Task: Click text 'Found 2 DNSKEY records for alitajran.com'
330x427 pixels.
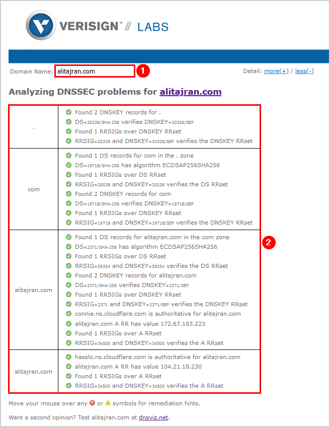Action: (x=135, y=275)
